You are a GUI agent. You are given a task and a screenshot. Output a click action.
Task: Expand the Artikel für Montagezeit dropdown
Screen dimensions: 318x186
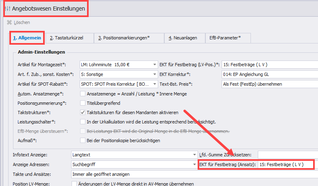[x=155, y=65]
